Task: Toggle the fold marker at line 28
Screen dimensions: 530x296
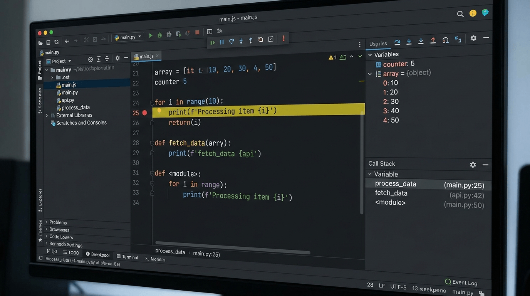Action: click(x=152, y=143)
